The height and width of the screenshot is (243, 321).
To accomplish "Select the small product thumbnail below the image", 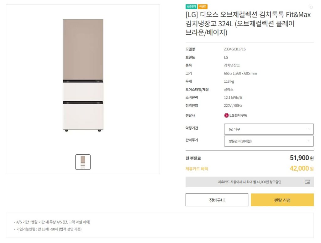I will click(x=83, y=162).
